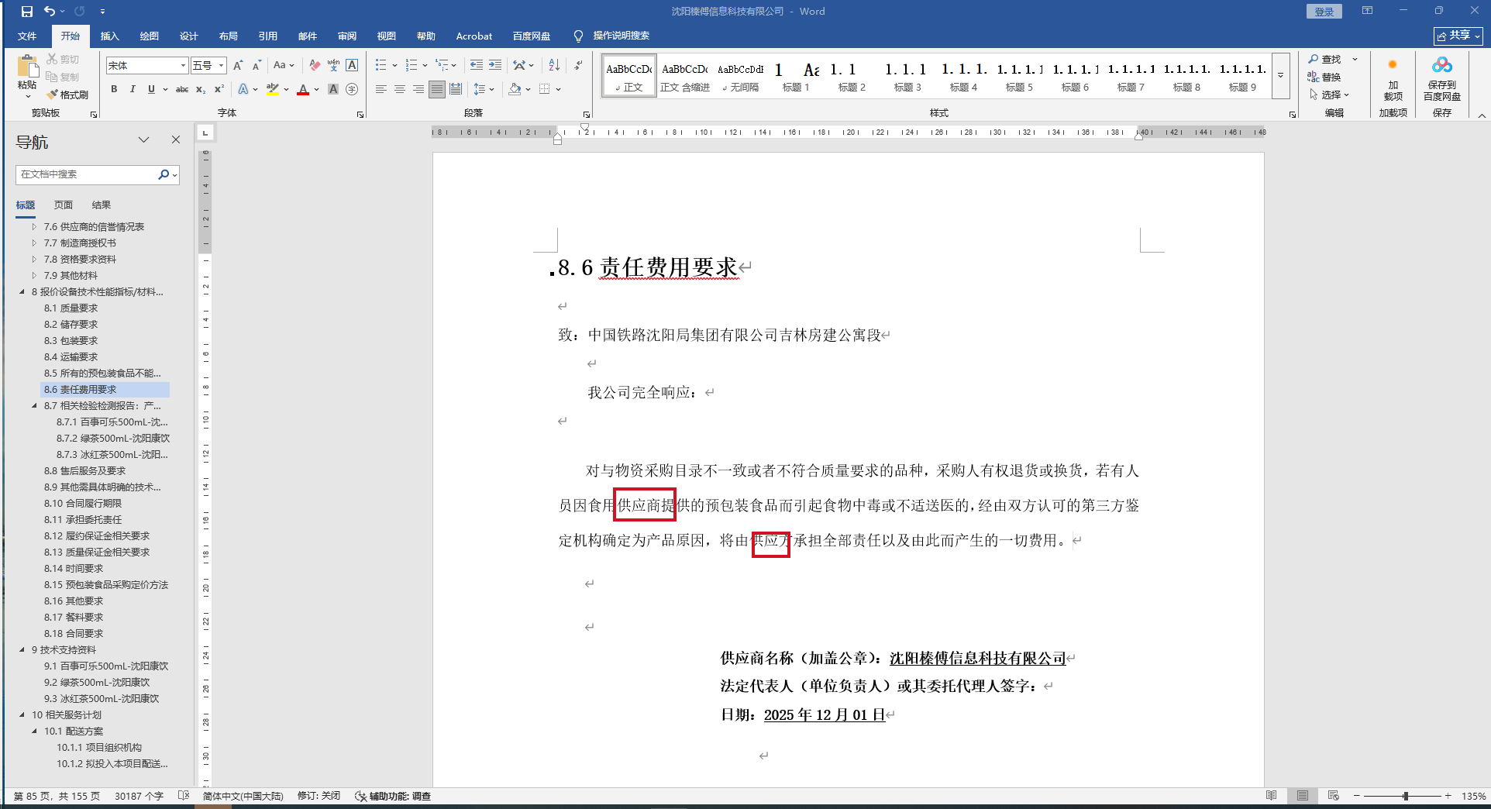Apply strikethrough (abc) formatting
Viewport: 1491px width, 809px height.
182,90
